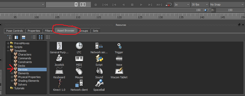Select the Kinect 1.0 device icon
245x96 pixels.
point(60,83)
